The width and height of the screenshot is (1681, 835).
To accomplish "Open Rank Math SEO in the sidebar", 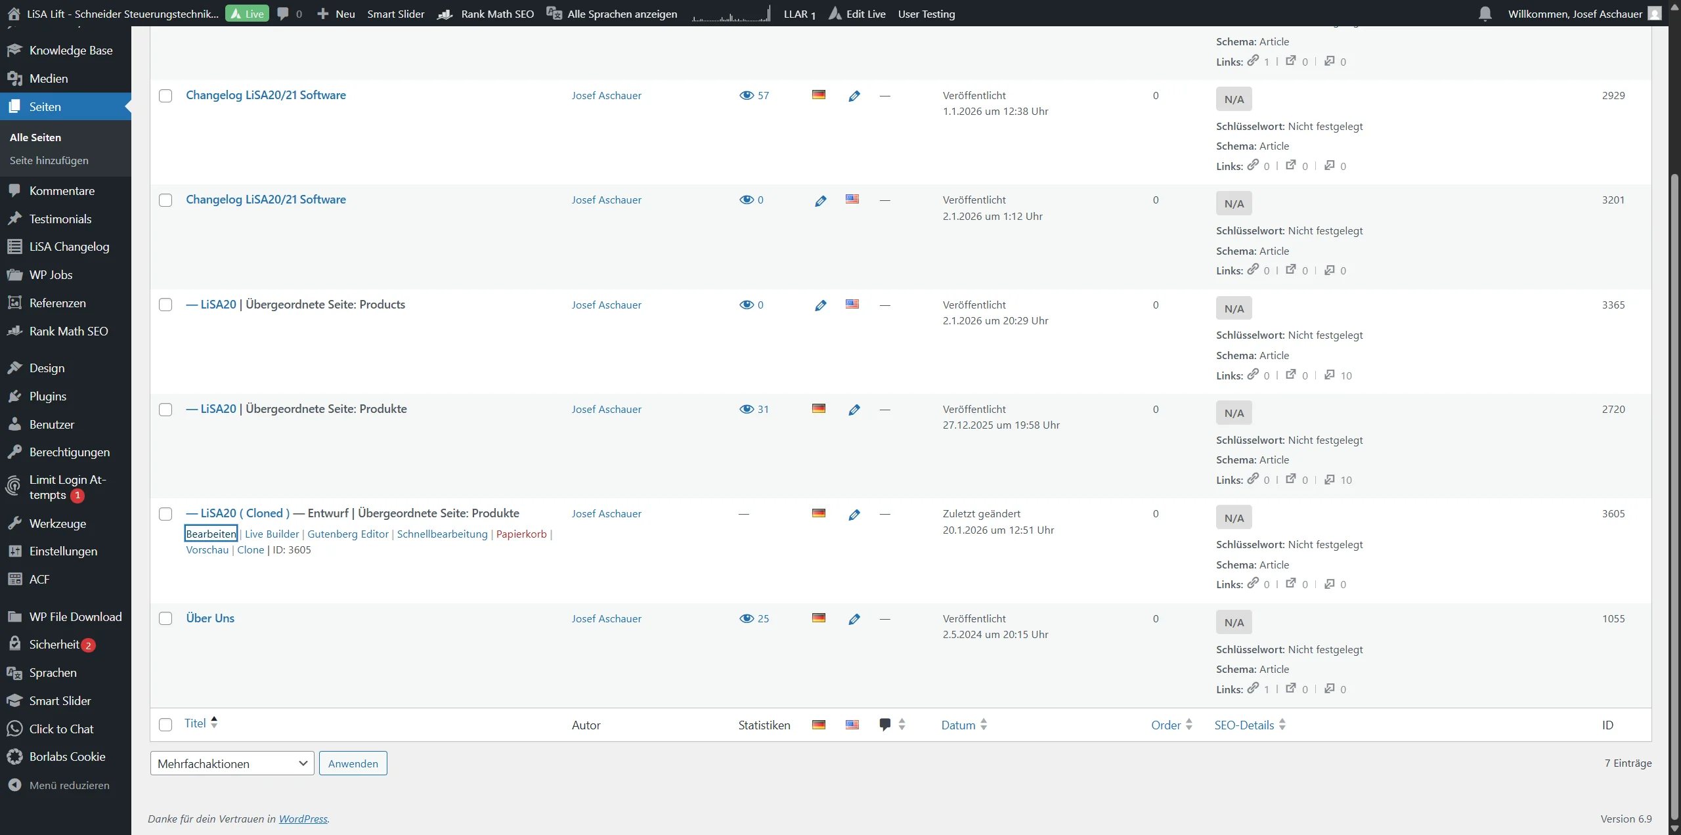I will (68, 330).
